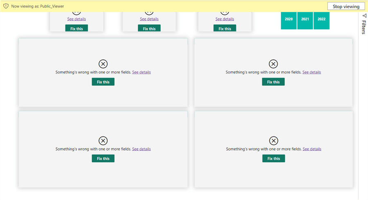The height and width of the screenshot is (200, 368).
Task: Open See details in top-middle small card
Action: click(149, 19)
